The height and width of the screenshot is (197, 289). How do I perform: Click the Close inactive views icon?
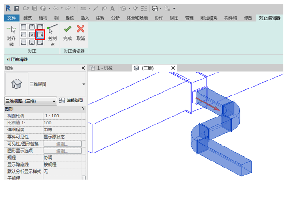[x=167, y=8]
